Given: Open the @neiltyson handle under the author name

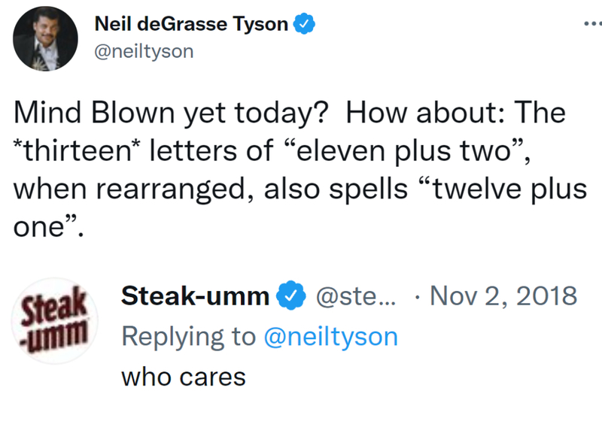Looking at the screenshot, I should pyautogui.click(x=144, y=51).
